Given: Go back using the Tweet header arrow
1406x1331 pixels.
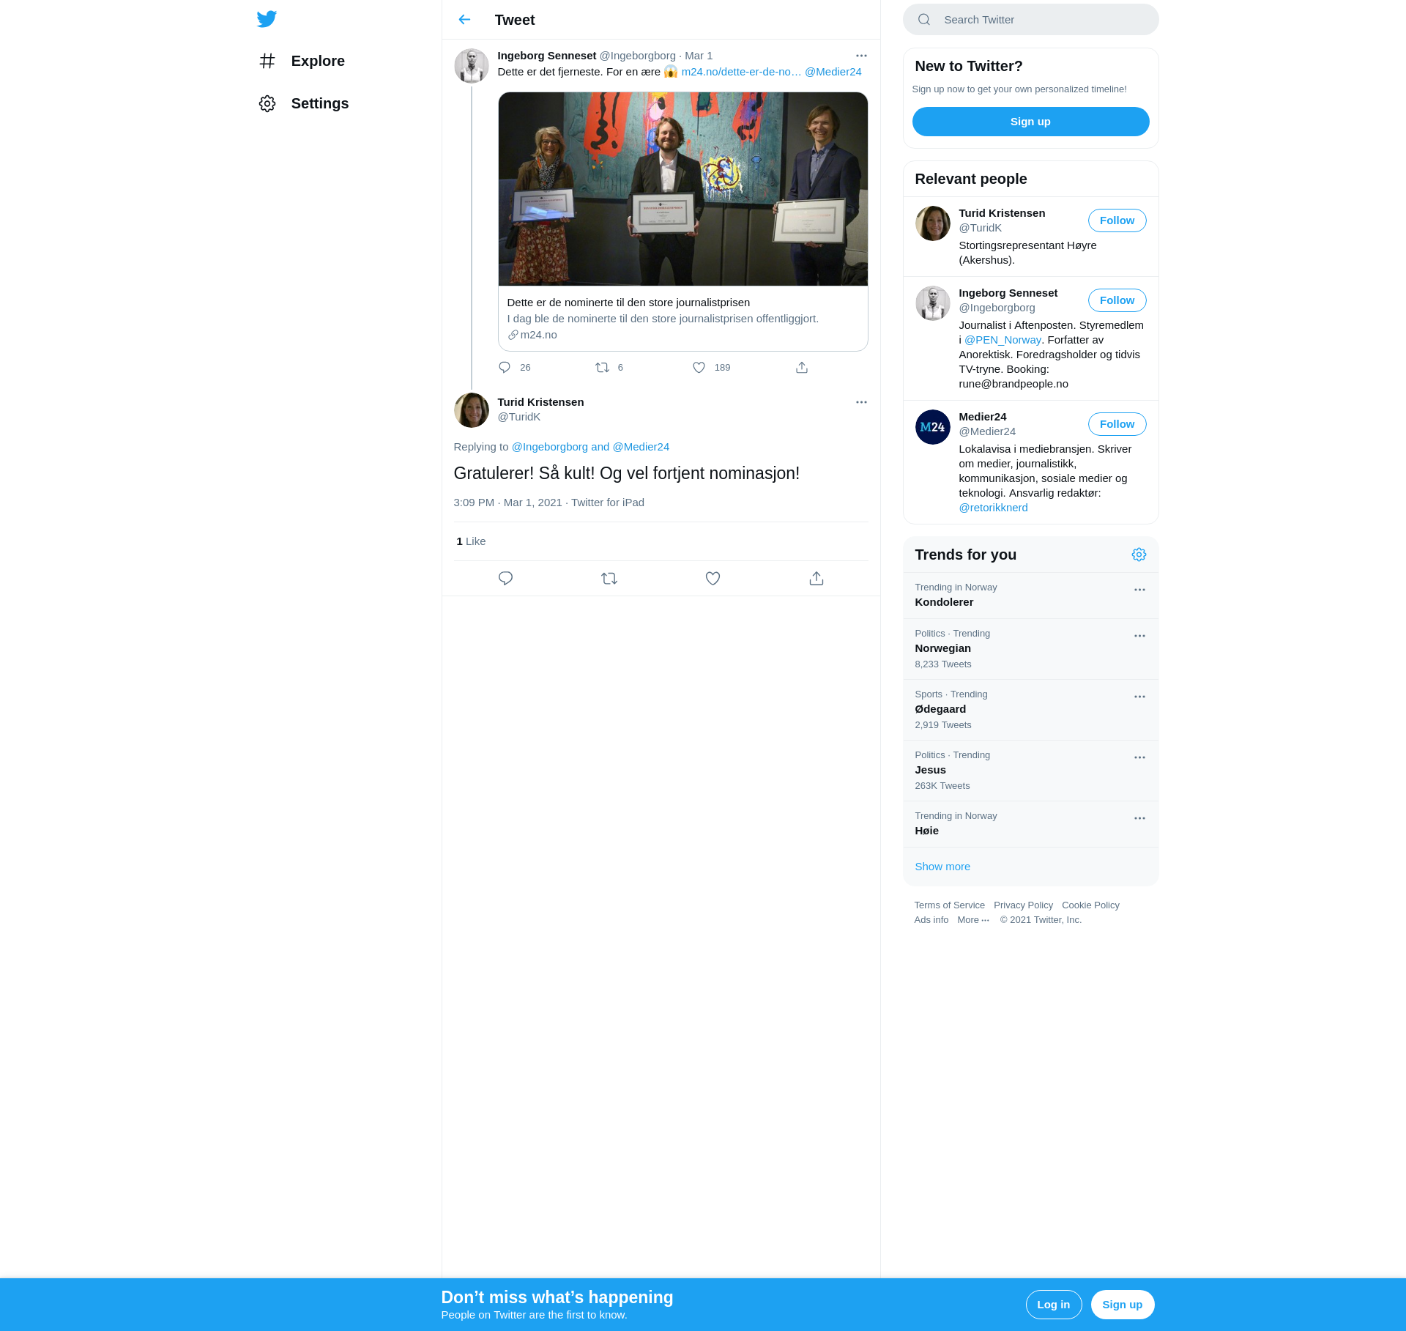Looking at the screenshot, I should (464, 20).
